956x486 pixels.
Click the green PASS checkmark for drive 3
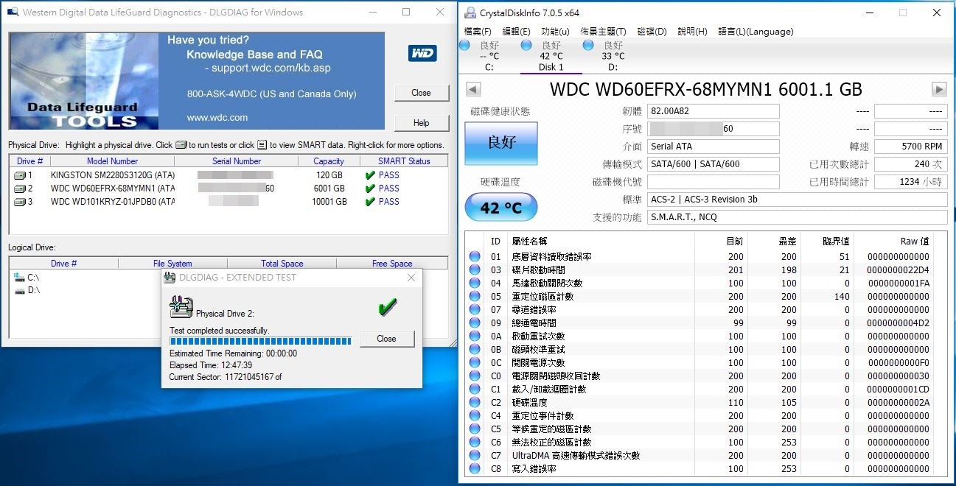pos(370,202)
